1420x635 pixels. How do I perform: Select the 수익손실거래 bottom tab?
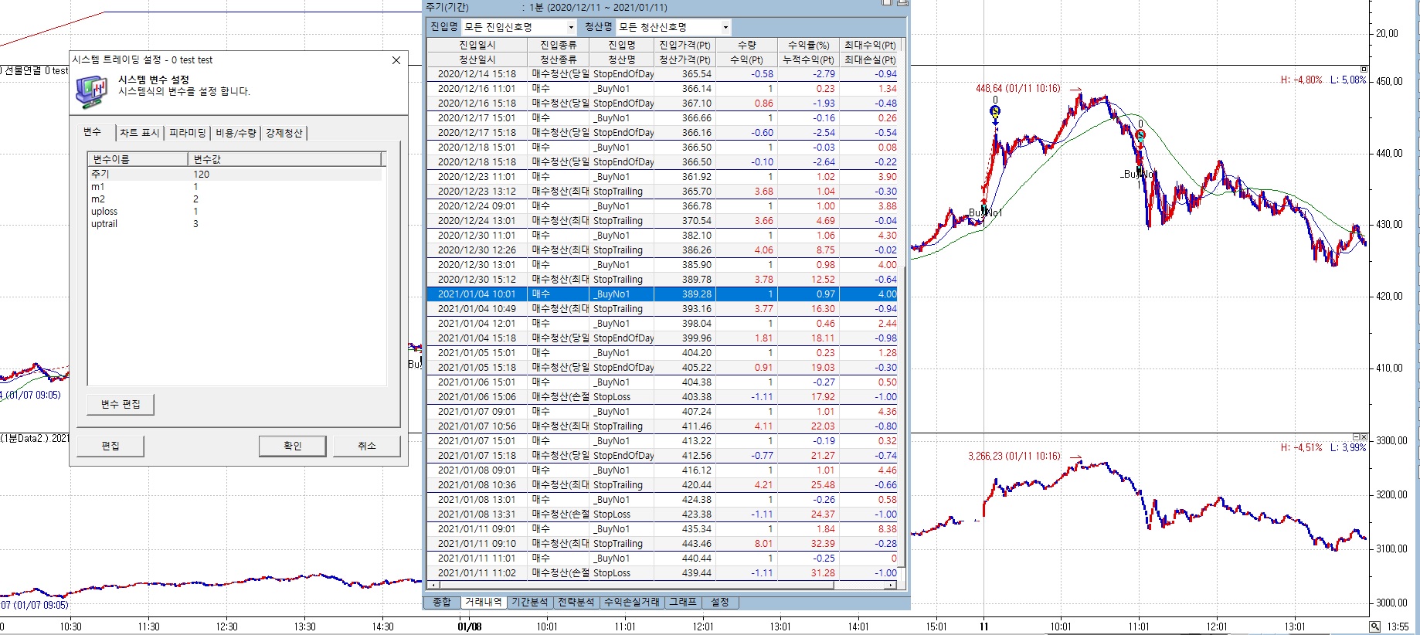tap(631, 602)
